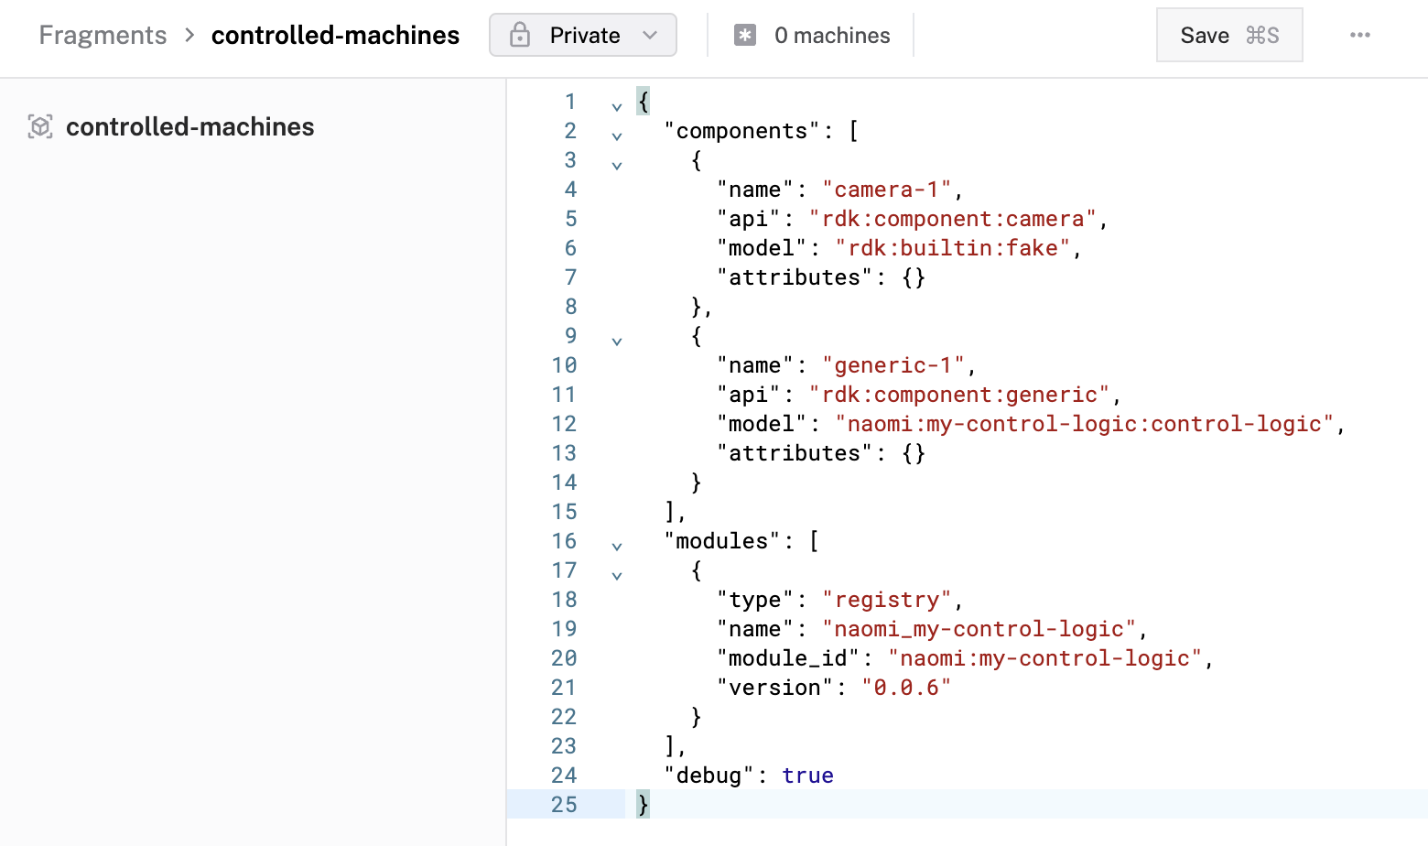Click the true value of debug
This screenshot has width=1428, height=846.
pos(807,775)
